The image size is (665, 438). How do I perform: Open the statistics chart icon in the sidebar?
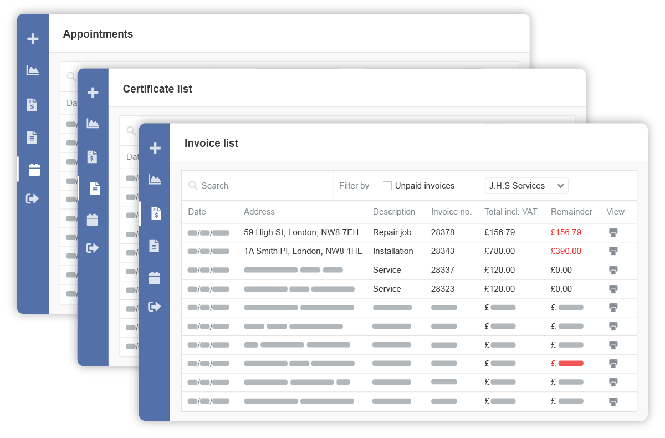click(x=155, y=179)
